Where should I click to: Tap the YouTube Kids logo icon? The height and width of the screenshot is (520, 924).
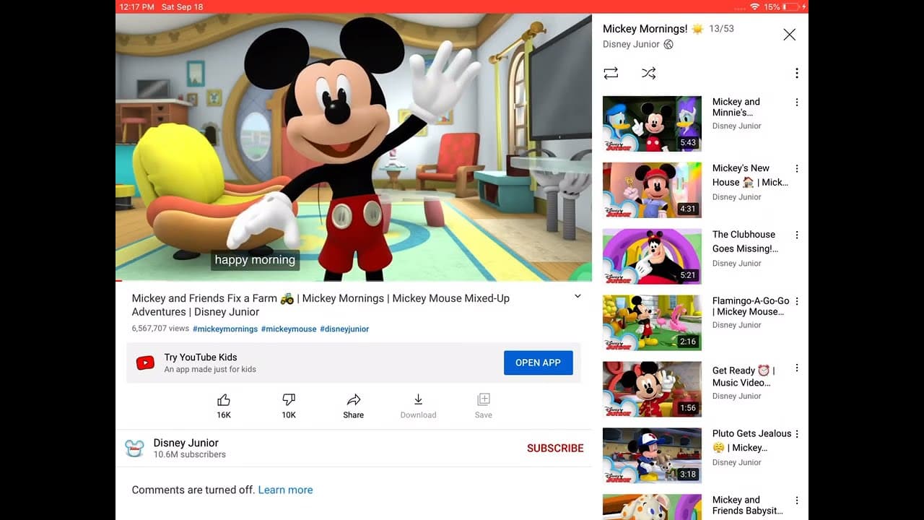(x=145, y=363)
